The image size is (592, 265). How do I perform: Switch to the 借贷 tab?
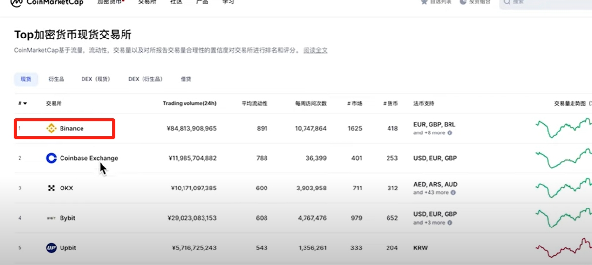coord(186,79)
